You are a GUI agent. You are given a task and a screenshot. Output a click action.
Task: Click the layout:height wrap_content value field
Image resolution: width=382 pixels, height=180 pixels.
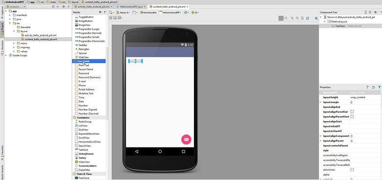(x=365, y=97)
